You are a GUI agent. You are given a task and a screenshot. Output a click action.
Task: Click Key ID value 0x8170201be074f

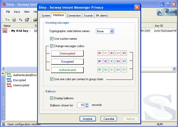point(165,31)
